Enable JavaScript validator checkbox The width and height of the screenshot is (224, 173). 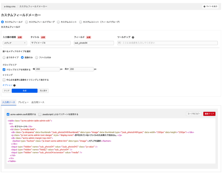[40, 114]
